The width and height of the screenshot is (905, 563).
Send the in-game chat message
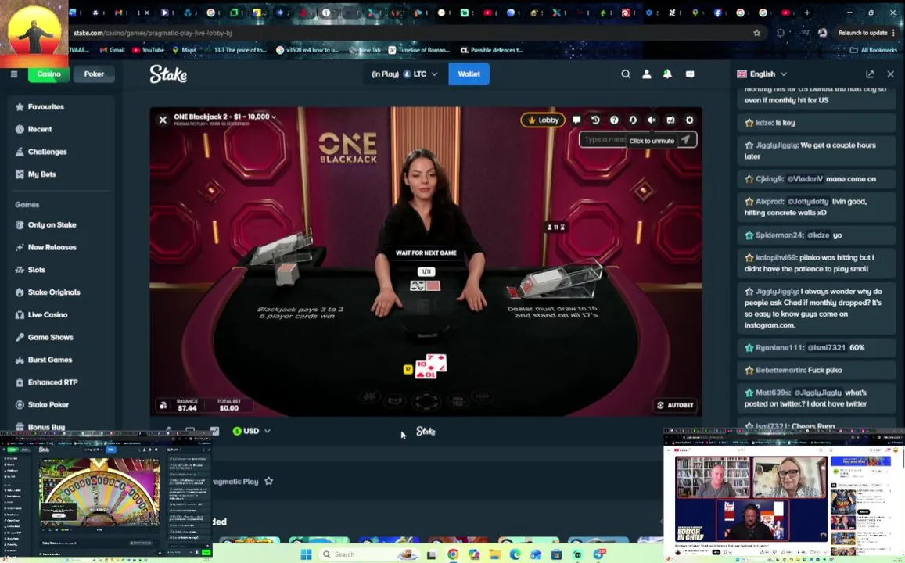coord(686,140)
